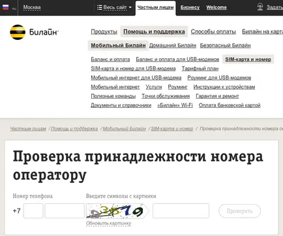Image resolution: width=283 pixels, height=236 pixels.
Task: Open Оплата банковской картой link
Action: pos(230,105)
